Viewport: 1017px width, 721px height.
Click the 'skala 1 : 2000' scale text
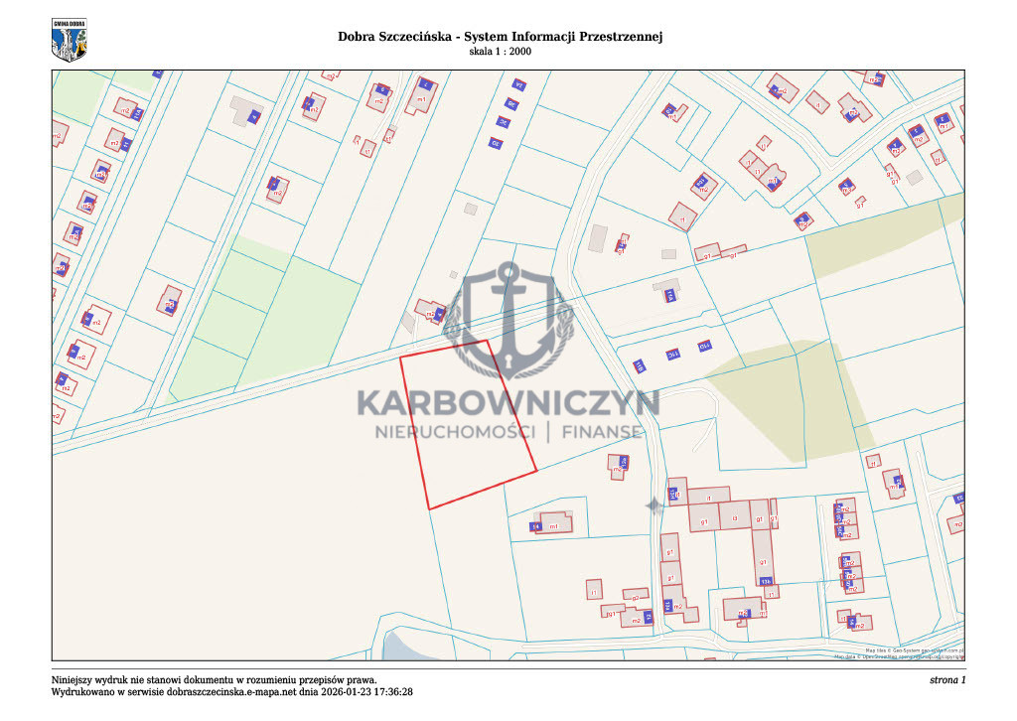coord(501,52)
